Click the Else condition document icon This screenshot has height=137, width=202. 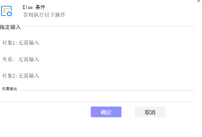click(6, 11)
